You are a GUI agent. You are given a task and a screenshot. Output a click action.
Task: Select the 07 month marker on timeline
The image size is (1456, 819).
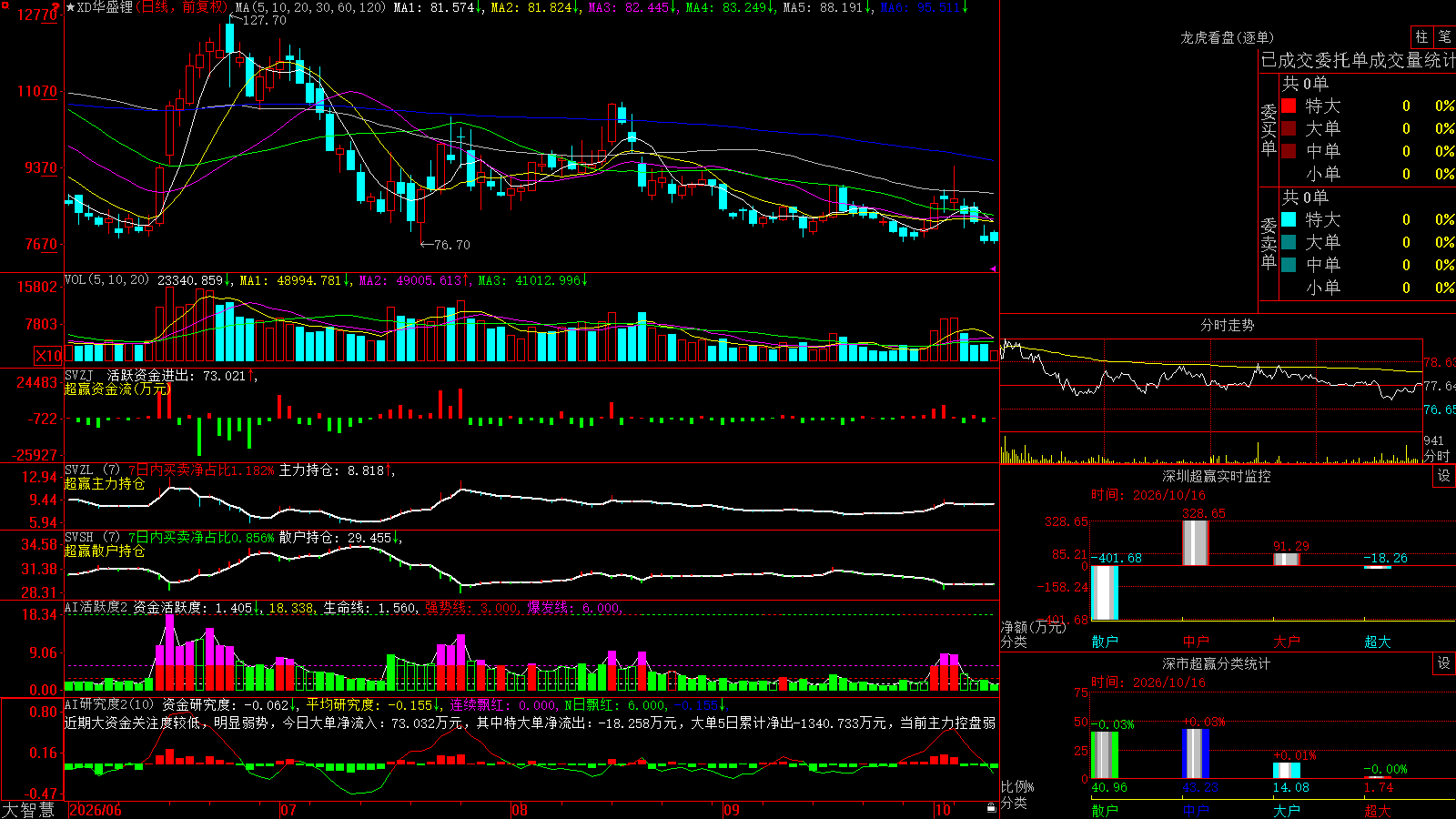click(288, 810)
